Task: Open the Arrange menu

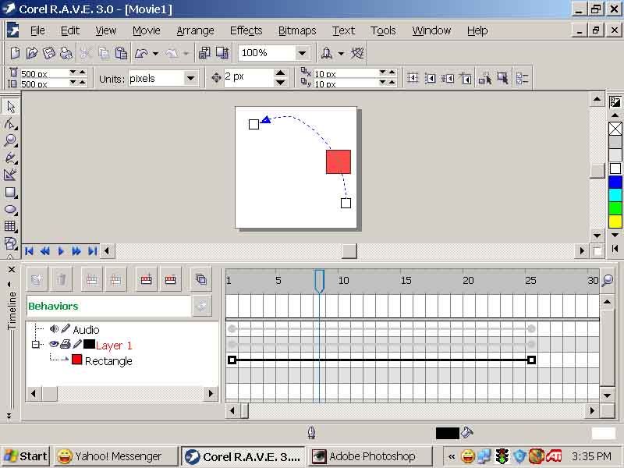Action: click(196, 30)
